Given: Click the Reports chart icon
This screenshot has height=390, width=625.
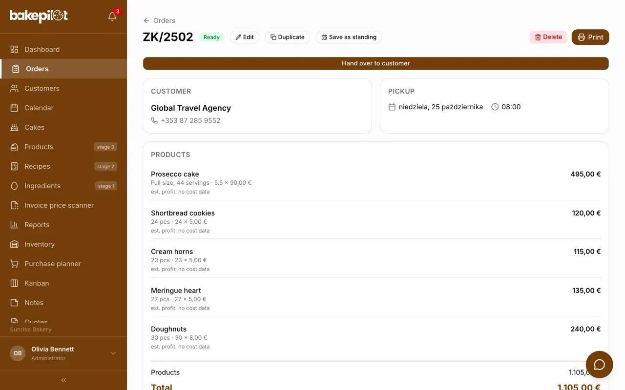Looking at the screenshot, I should [x=15, y=225].
